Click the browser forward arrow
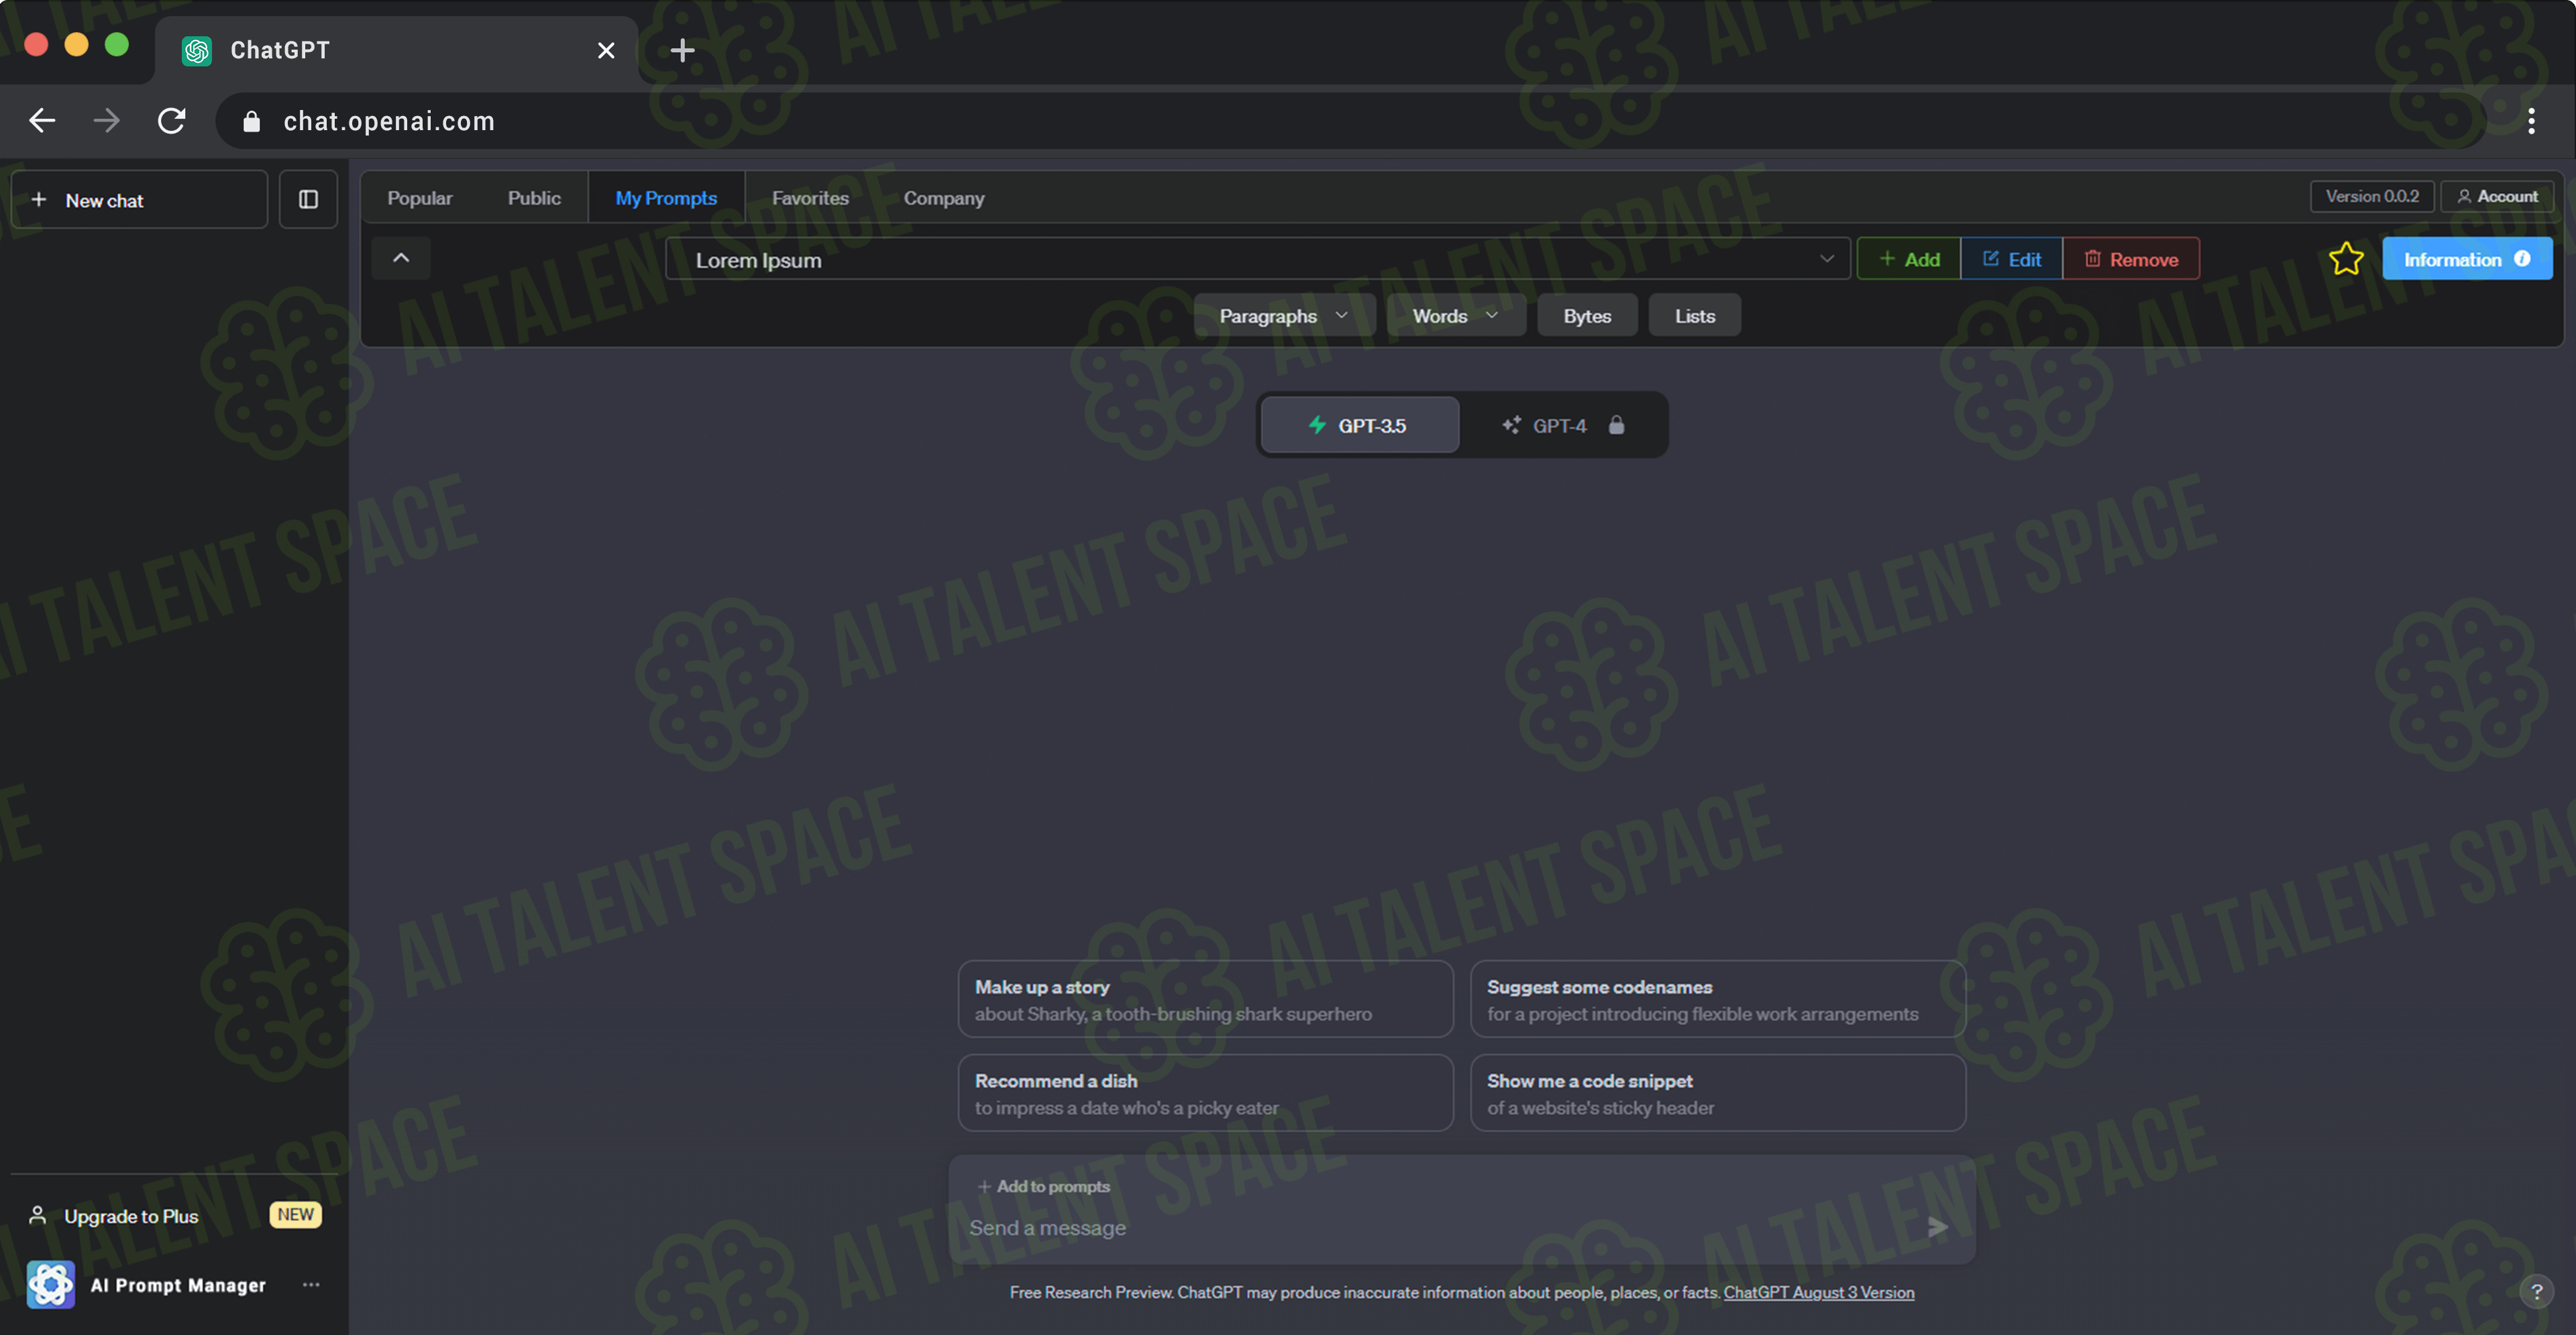The image size is (2576, 1335). pos(106,121)
